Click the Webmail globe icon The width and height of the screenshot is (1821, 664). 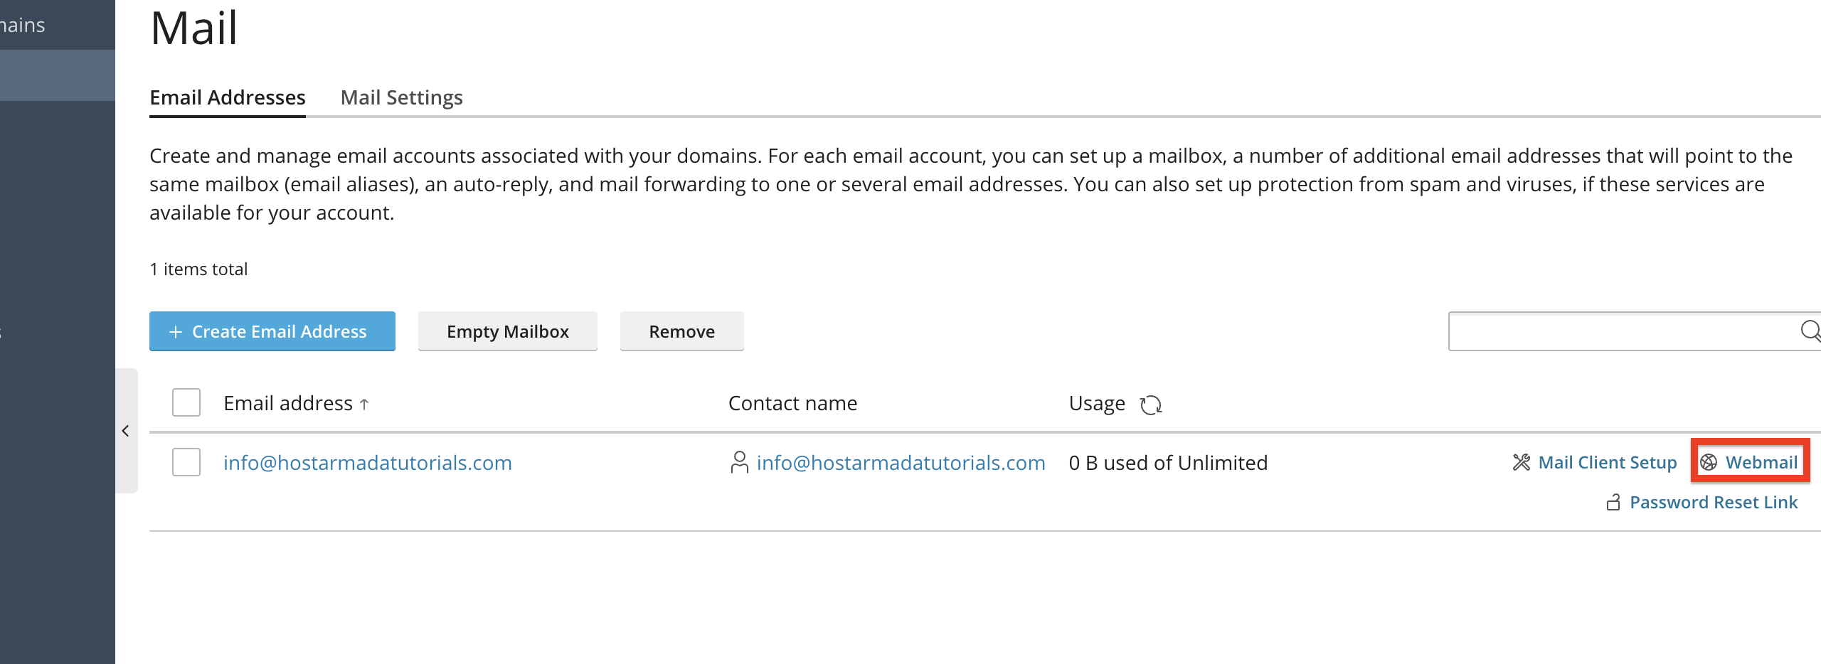pos(1709,463)
